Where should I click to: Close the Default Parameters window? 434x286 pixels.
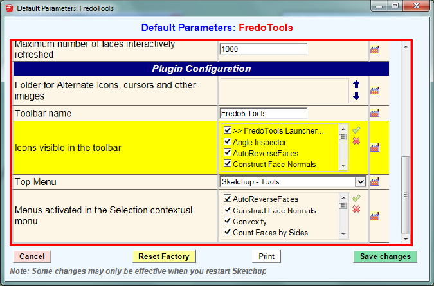416,6
